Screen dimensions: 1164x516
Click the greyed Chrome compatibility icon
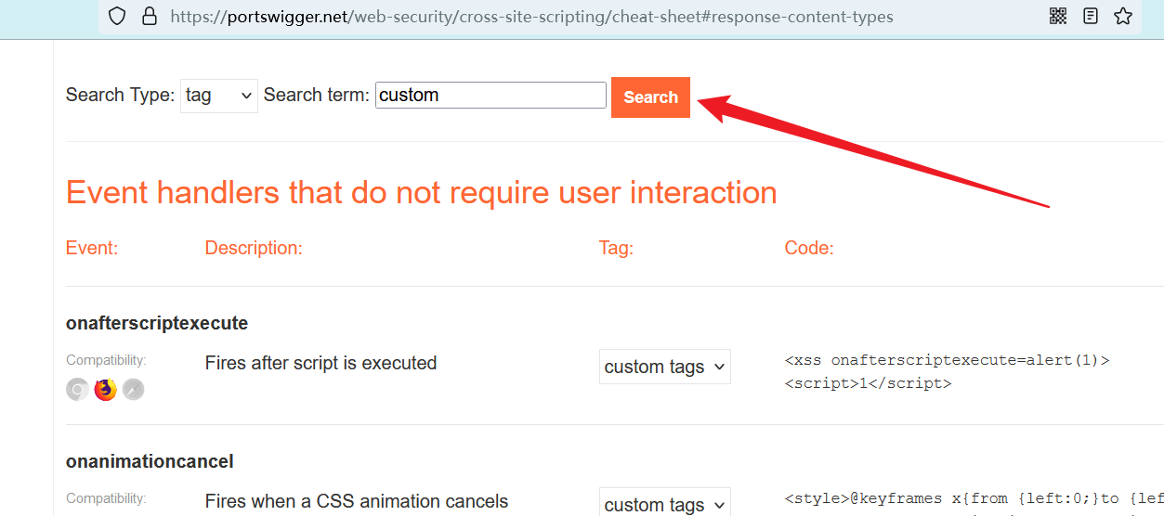click(77, 390)
